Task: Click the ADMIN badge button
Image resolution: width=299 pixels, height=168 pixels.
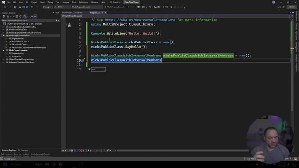Action: click(x=292, y=7)
